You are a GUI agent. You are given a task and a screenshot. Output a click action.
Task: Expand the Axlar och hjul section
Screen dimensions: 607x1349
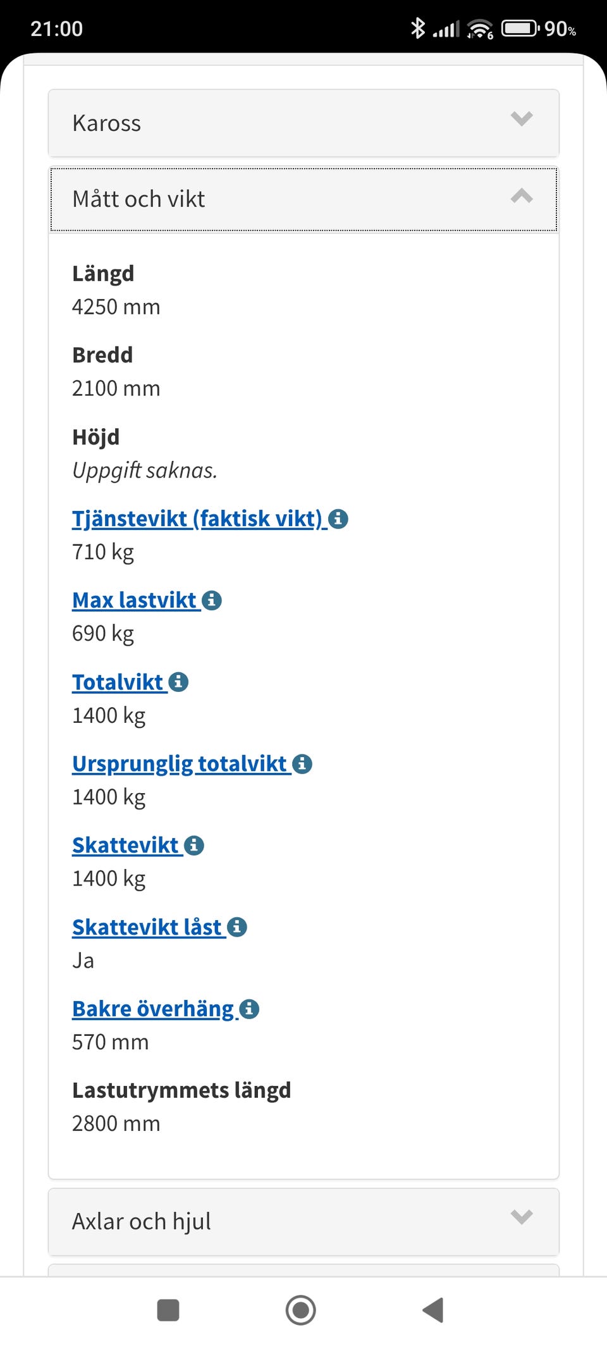point(522,1217)
